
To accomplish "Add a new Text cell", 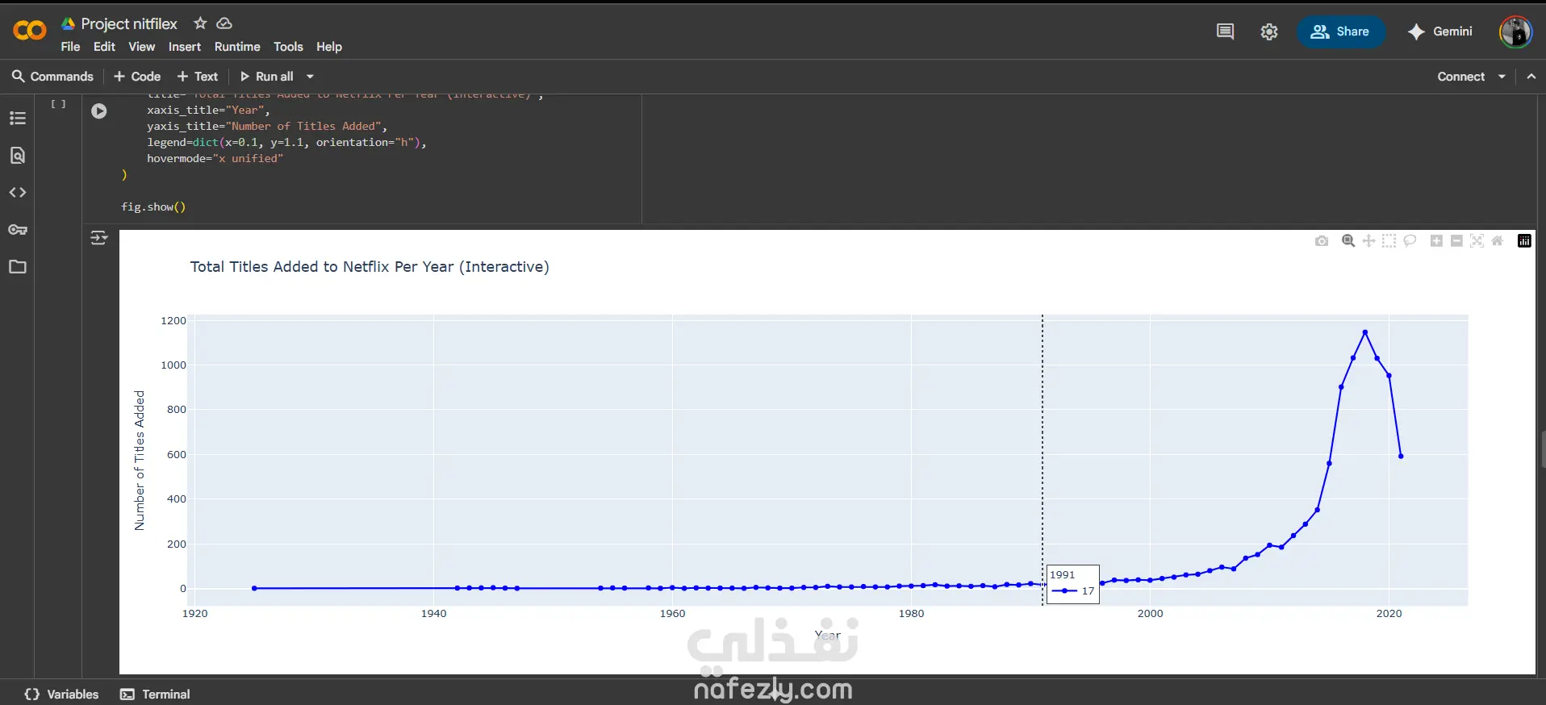I will pyautogui.click(x=198, y=77).
